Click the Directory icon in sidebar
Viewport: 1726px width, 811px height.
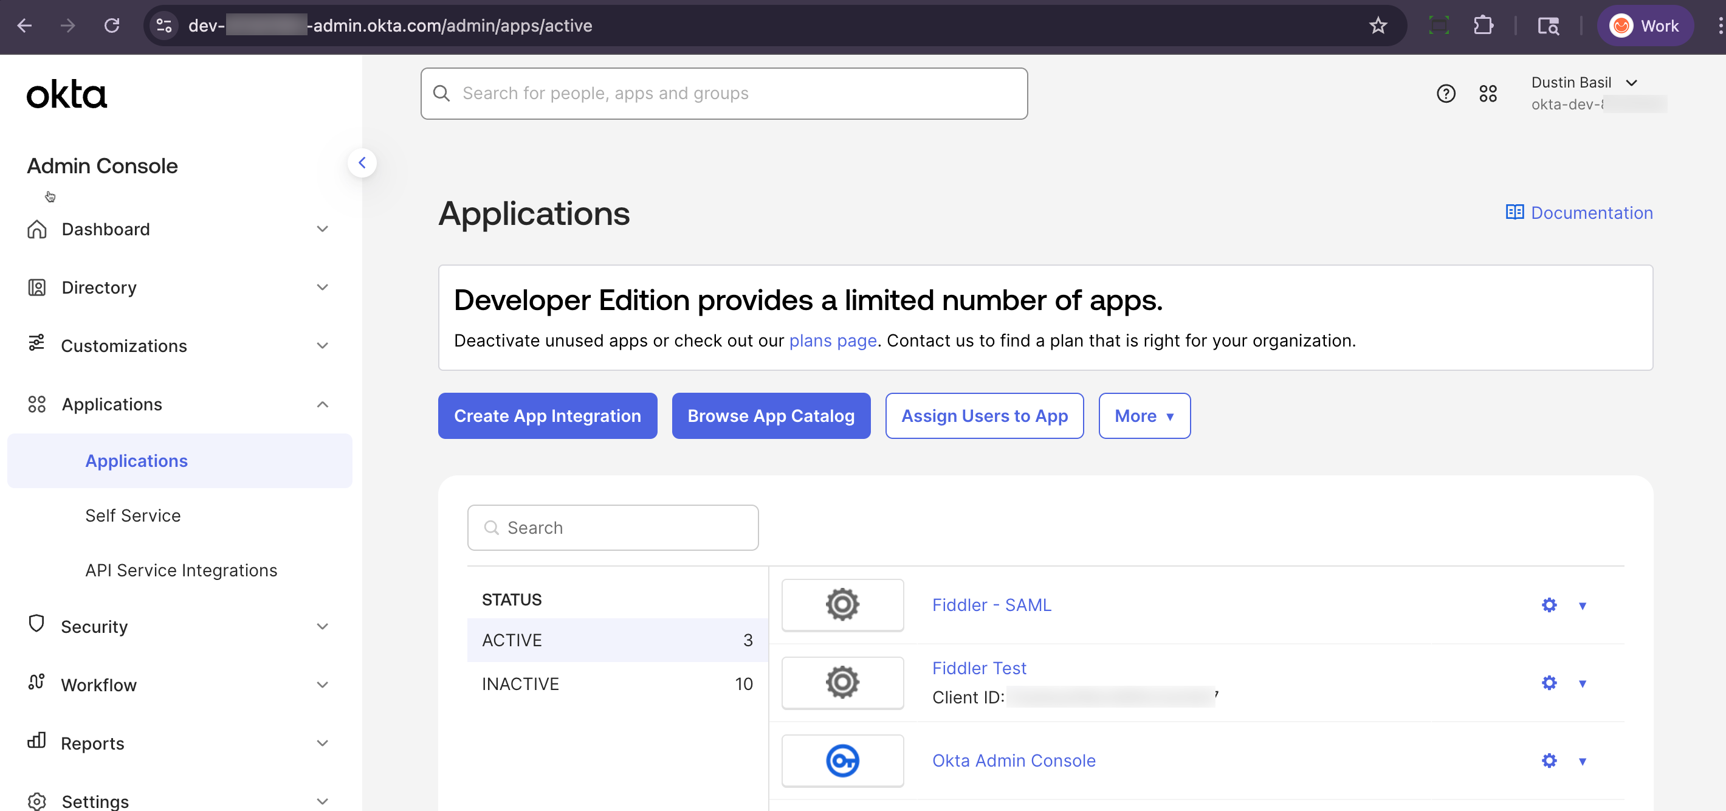(x=37, y=287)
